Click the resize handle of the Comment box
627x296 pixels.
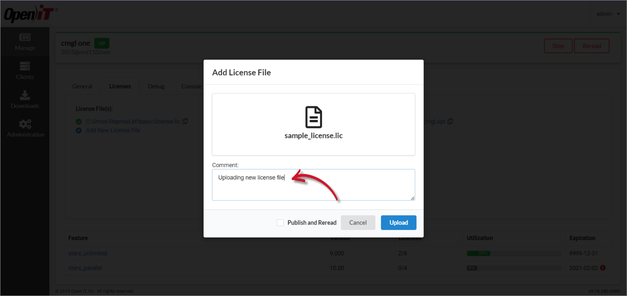[x=412, y=198]
